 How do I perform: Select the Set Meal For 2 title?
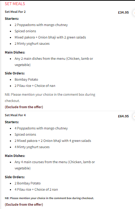[x=15, y=12]
